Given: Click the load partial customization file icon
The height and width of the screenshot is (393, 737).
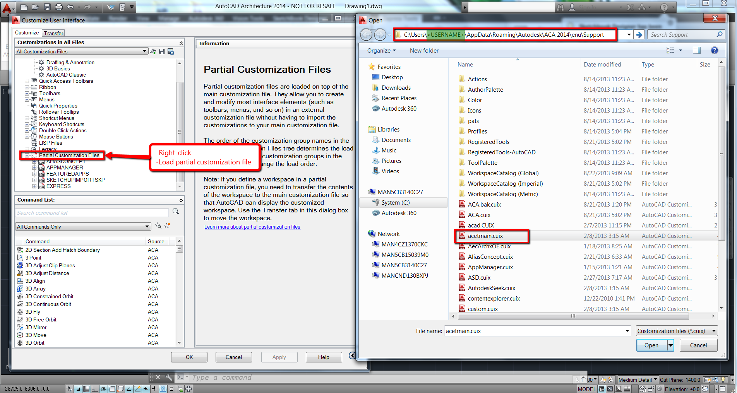Looking at the screenshot, I should pos(153,51).
